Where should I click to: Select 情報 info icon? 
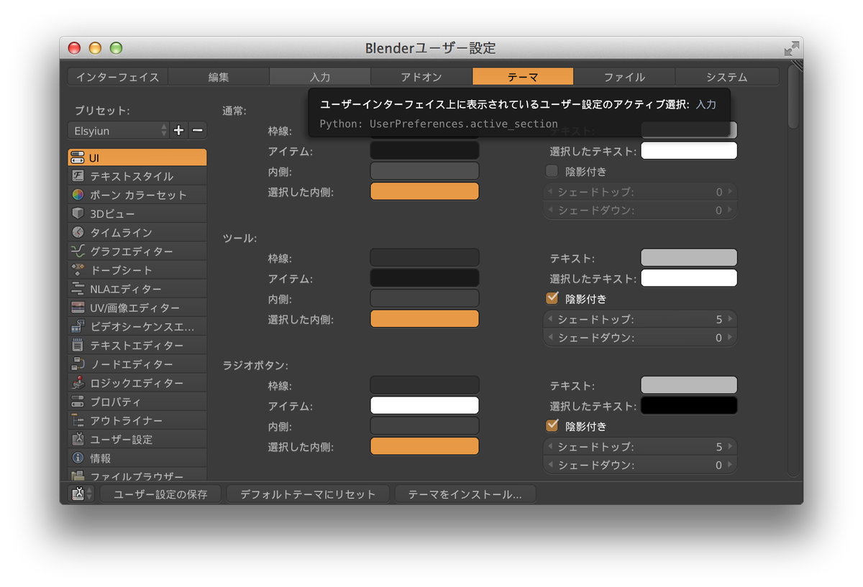pyautogui.click(x=78, y=458)
